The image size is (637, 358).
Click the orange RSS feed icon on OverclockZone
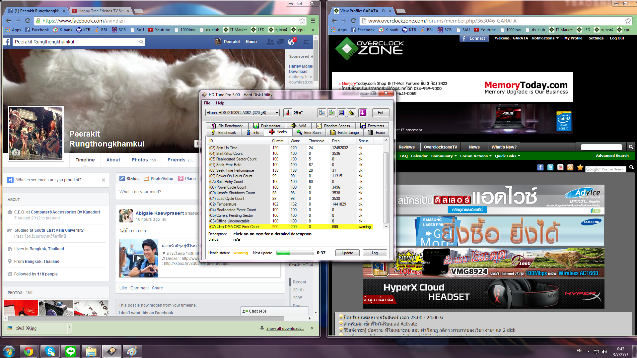(570, 167)
